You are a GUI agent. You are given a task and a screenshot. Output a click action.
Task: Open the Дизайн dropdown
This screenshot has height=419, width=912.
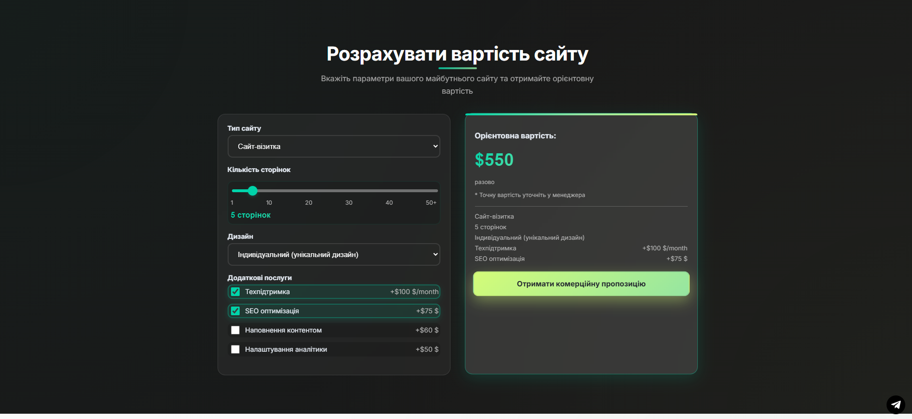[334, 255]
